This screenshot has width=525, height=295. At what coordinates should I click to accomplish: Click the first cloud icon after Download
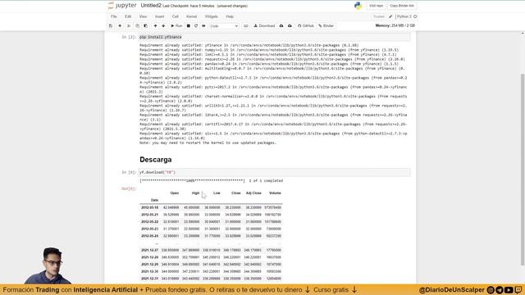281,25
